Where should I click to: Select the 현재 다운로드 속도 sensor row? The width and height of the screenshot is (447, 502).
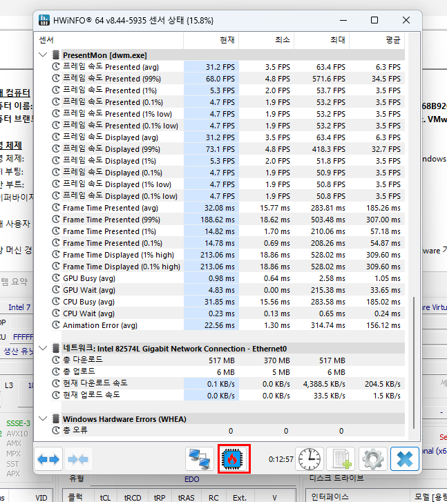coord(227,384)
